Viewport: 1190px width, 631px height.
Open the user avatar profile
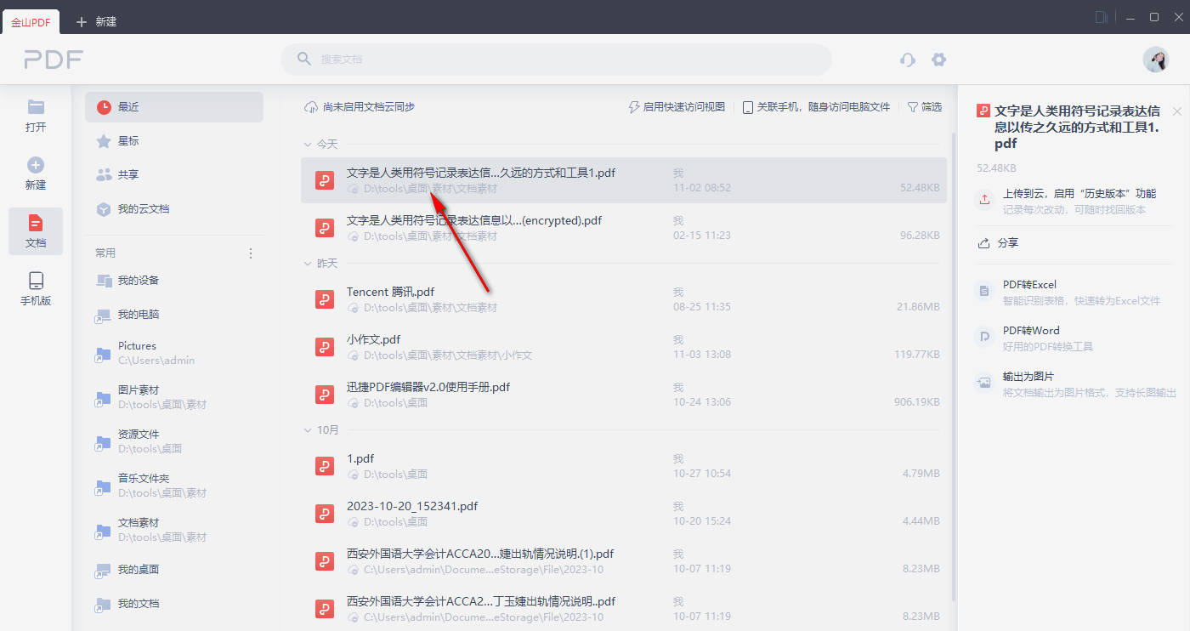pyautogui.click(x=1156, y=59)
